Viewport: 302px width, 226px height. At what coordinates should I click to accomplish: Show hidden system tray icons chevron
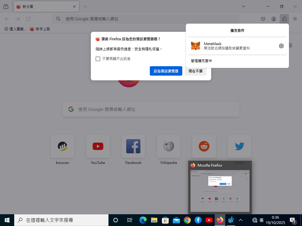point(241,220)
